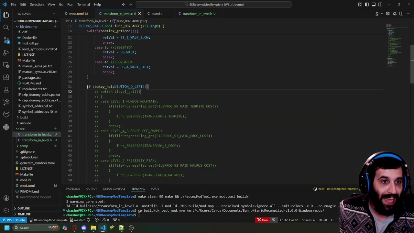This screenshot has height=233, width=414.
Task: Open the Selection menu
Action: (x=37, y=5)
